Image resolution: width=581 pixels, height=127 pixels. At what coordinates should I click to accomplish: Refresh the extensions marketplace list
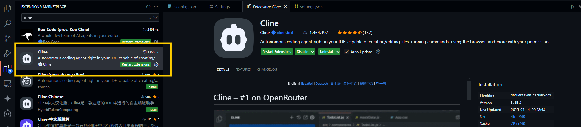pos(148,7)
